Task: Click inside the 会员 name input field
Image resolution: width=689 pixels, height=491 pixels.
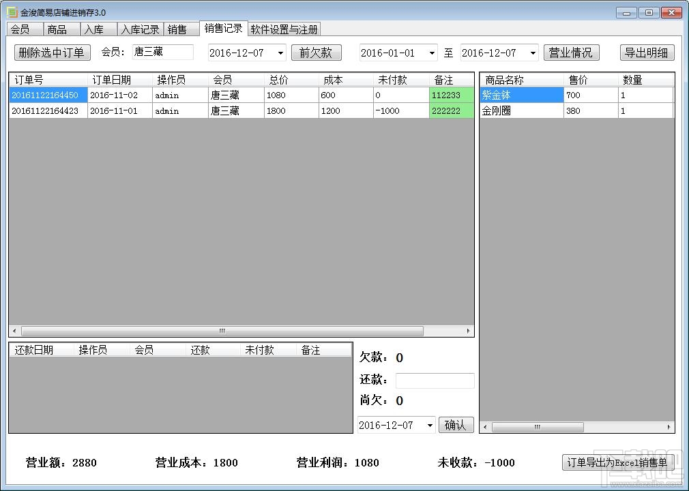Action: pyautogui.click(x=162, y=52)
